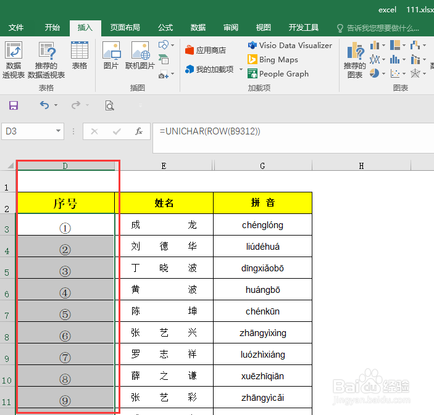The image size is (434, 415).
Task: Click the formula bar text
Action: [x=210, y=131]
